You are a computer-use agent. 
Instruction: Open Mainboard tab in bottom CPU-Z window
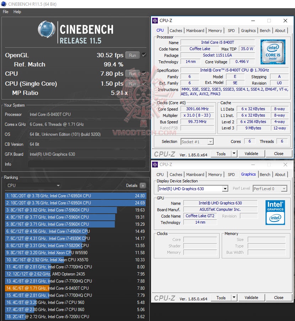pyautogui.click(x=195, y=175)
